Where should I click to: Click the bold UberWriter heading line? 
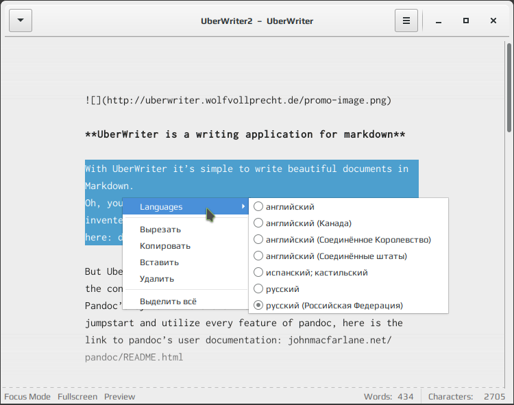click(245, 134)
